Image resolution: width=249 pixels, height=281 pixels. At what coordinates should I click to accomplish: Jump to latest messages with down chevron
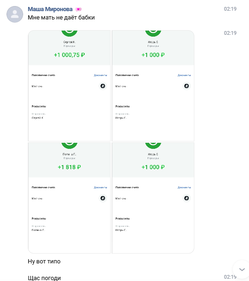coord(242,269)
